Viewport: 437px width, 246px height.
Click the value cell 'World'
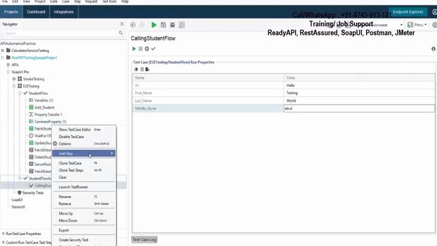[359, 100]
